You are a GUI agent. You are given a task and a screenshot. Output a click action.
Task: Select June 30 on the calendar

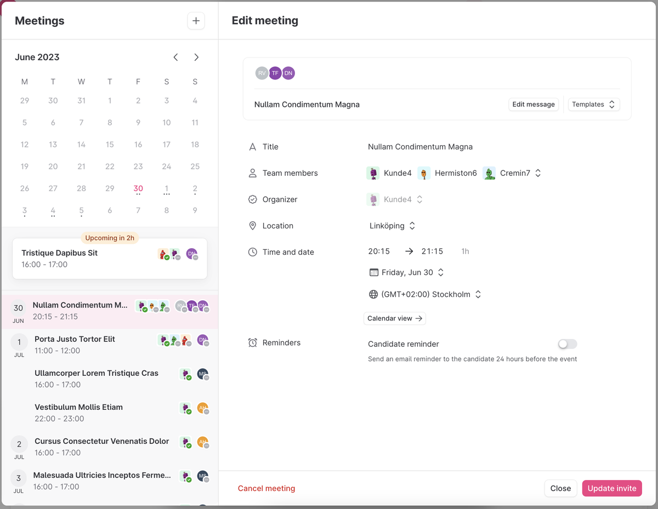[x=138, y=188]
